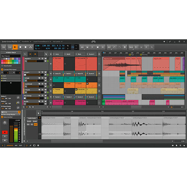The width and height of the screenshot is (187, 187).
Task: Open the detail editor pointer tool dropdown
Action: pos(39,113)
